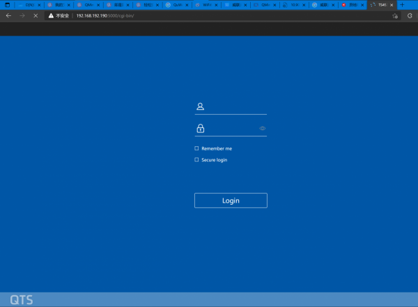Click the browser back arrow
Image resolution: width=418 pixels, height=307 pixels.
point(8,15)
